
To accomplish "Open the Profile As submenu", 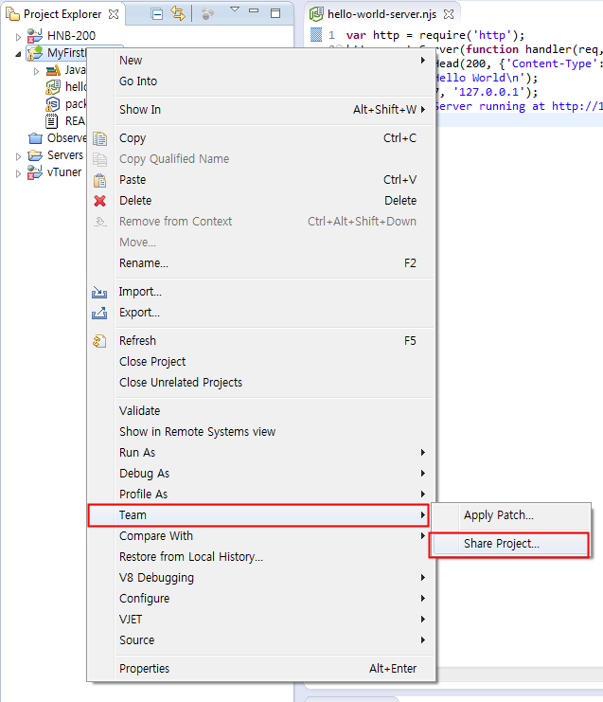I will (261, 495).
